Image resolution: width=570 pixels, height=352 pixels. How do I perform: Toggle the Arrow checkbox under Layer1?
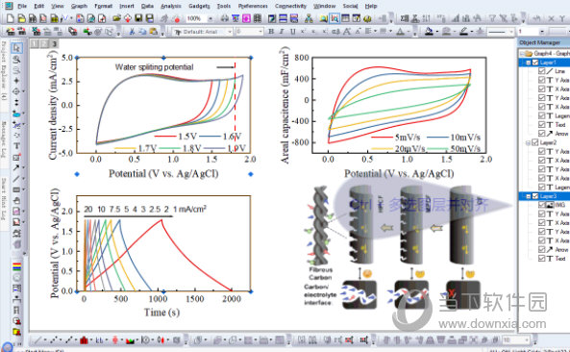click(542, 134)
